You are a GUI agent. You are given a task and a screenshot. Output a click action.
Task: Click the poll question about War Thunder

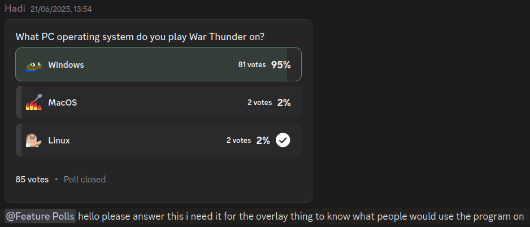tap(140, 37)
